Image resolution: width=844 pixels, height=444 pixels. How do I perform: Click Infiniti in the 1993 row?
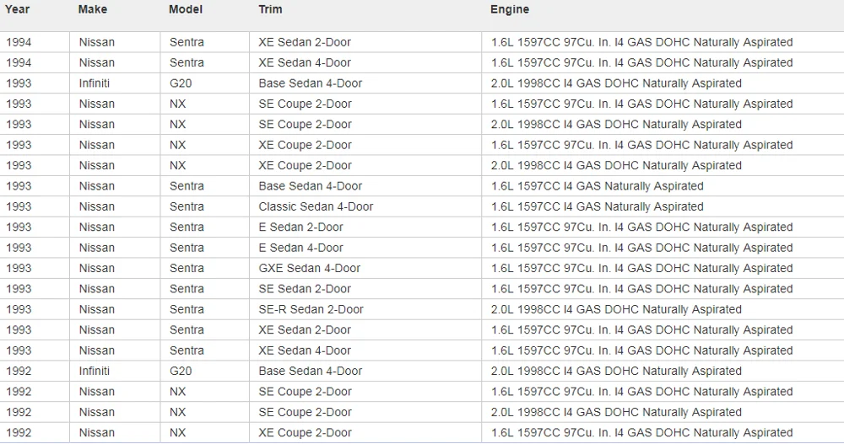(x=95, y=83)
